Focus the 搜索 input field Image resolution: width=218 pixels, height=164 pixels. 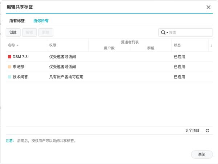pos(189,32)
